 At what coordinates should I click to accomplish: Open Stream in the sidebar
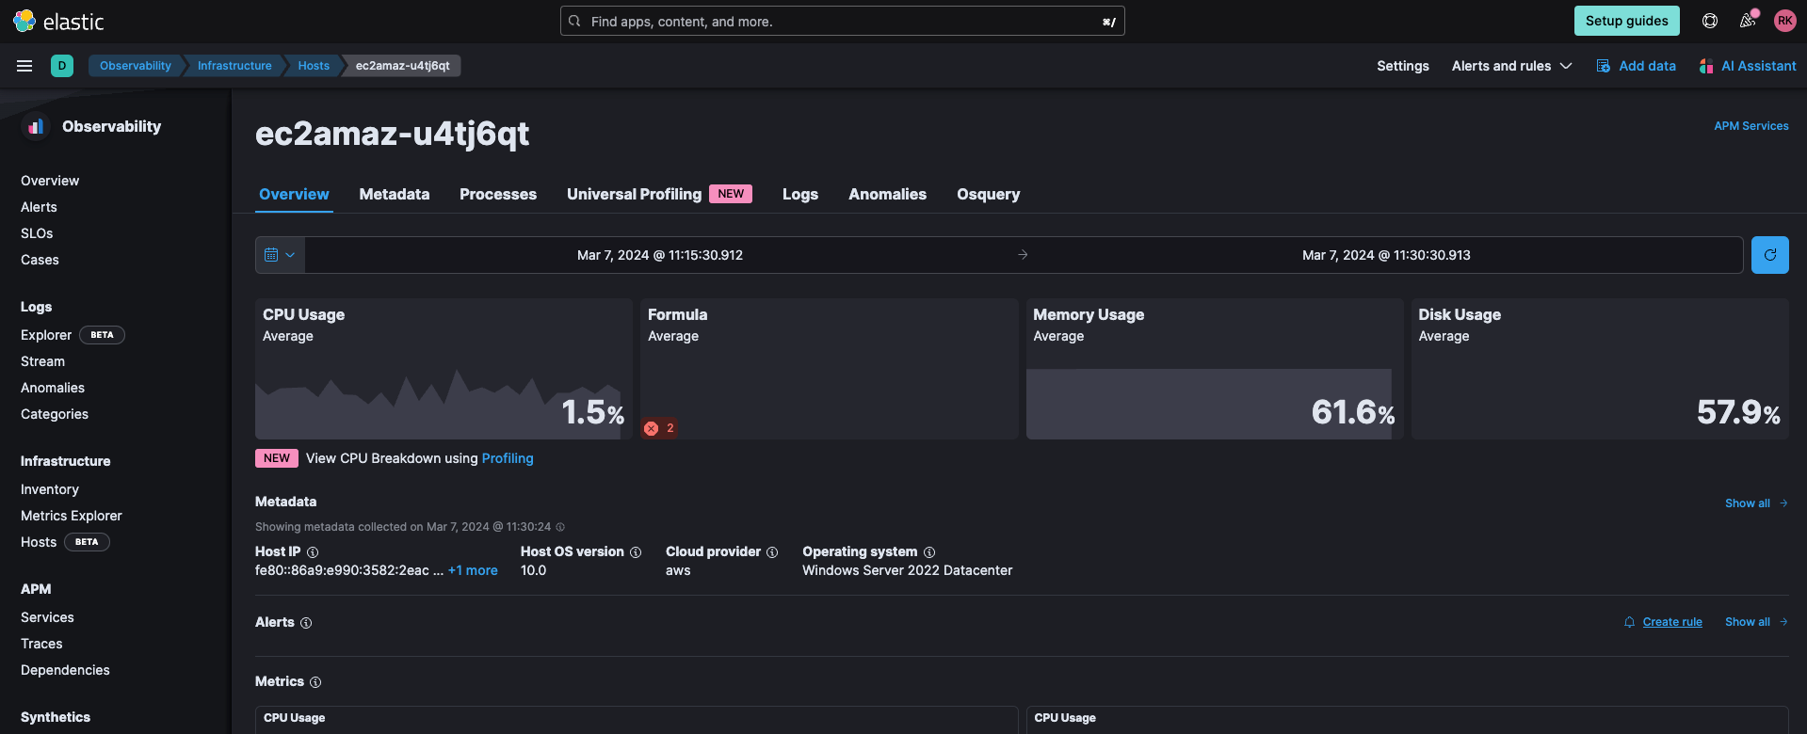tap(42, 361)
